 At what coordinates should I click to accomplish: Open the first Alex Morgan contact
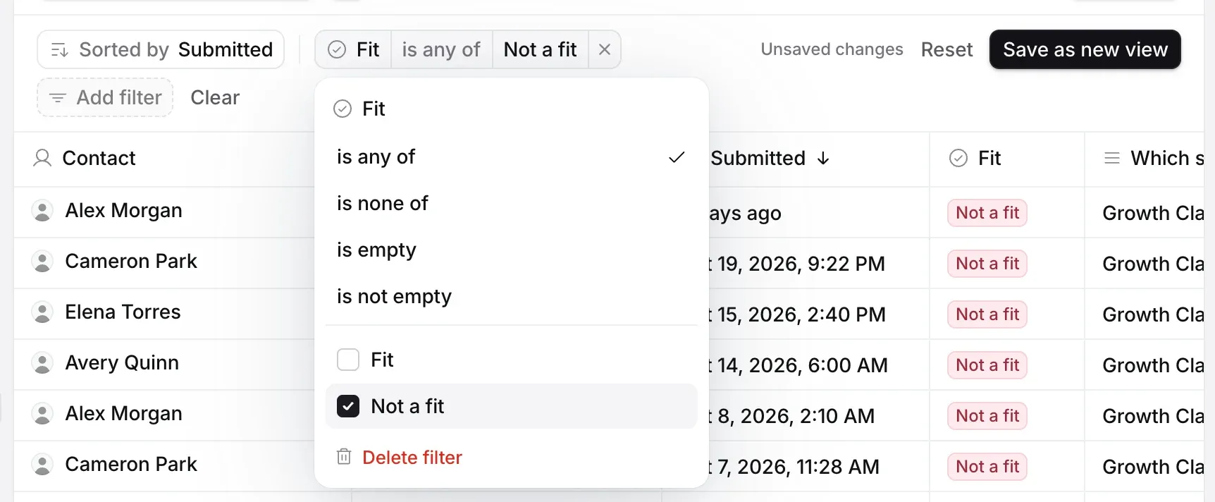point(123,210)
